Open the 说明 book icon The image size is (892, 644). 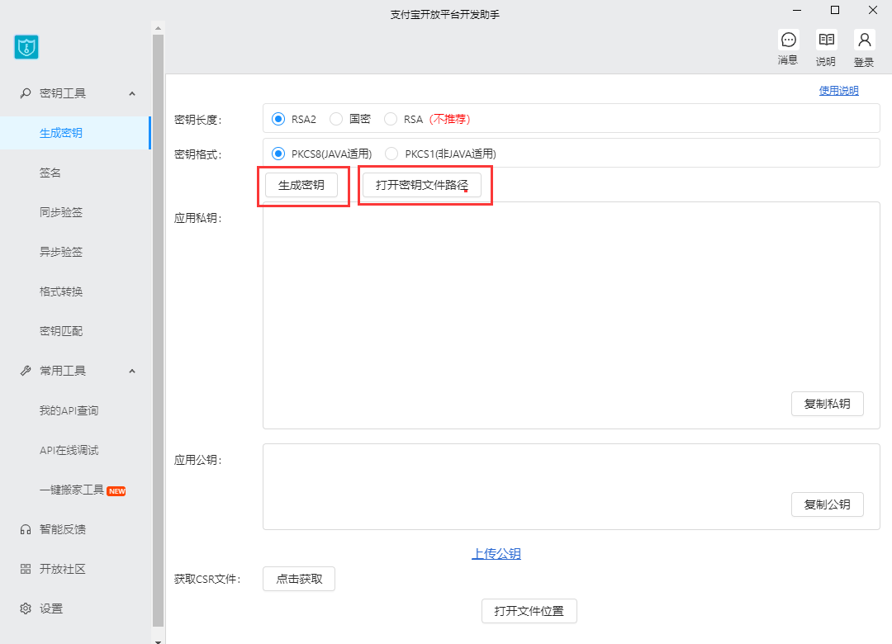tap(826, 40)
